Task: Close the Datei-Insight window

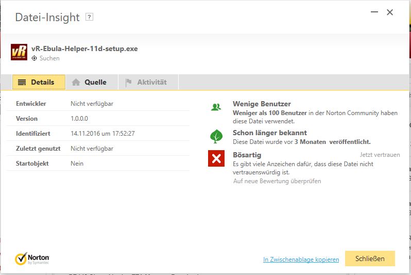Action: pyautogui.click(x=390, y=12)
